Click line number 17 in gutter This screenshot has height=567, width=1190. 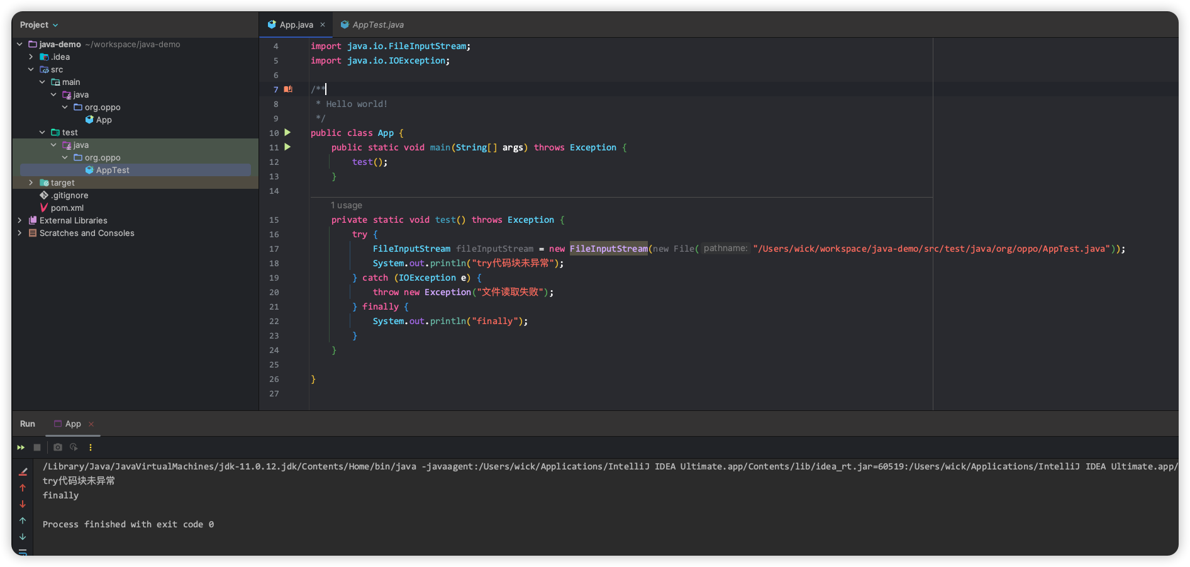click(274, 249)
